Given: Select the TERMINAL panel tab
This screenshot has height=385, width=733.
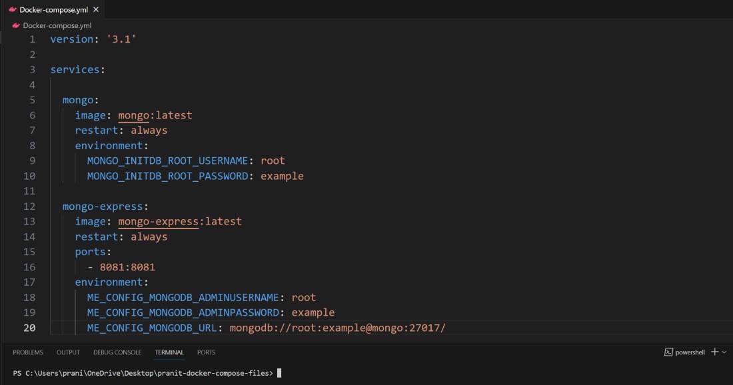Looking at the screenshot, I should (x=169, y=352).
